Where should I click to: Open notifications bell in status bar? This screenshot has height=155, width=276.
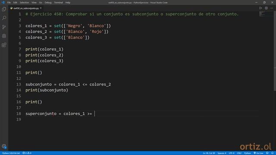[x=272, y=153]
